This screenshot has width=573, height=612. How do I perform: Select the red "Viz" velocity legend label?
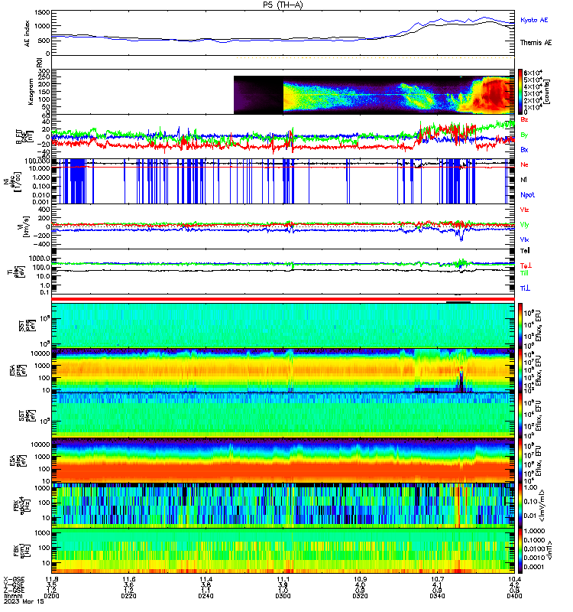tap(524, 210)
